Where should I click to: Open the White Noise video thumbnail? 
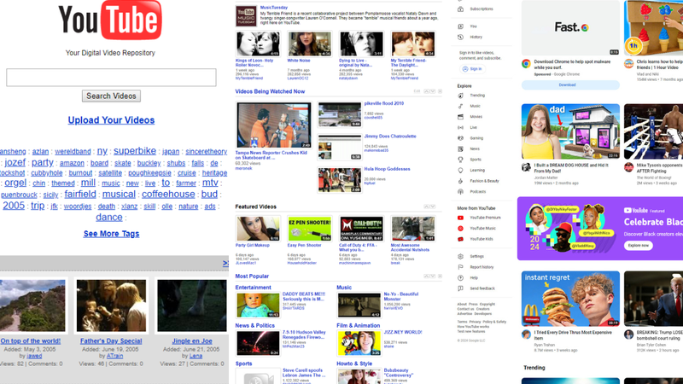[309, 44]
